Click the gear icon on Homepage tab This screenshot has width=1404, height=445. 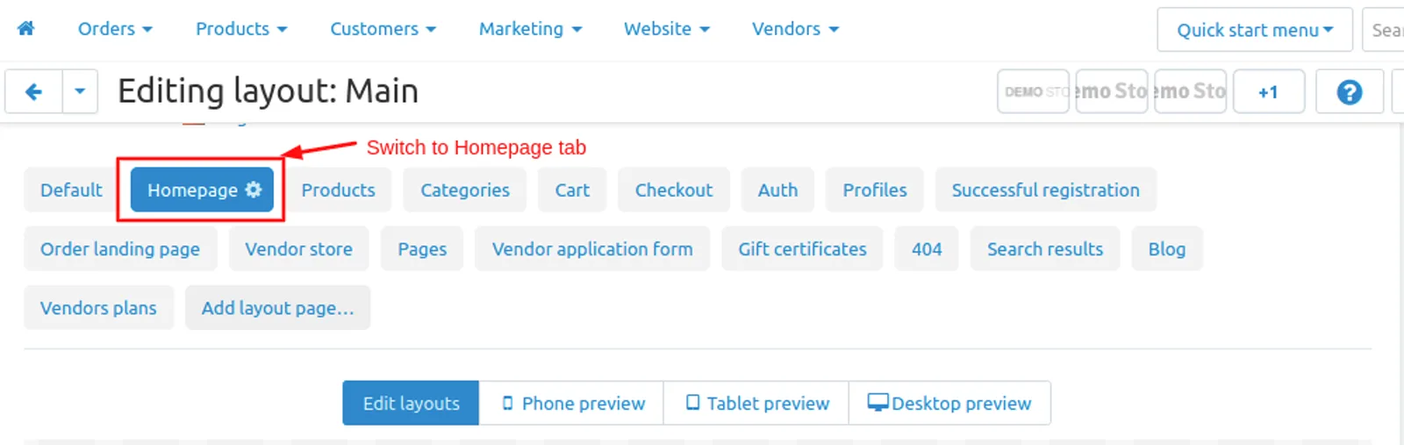(254, 190)
